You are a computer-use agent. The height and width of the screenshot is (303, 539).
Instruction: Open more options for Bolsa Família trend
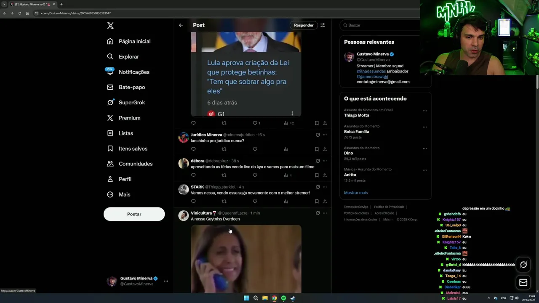pos(424,127)
